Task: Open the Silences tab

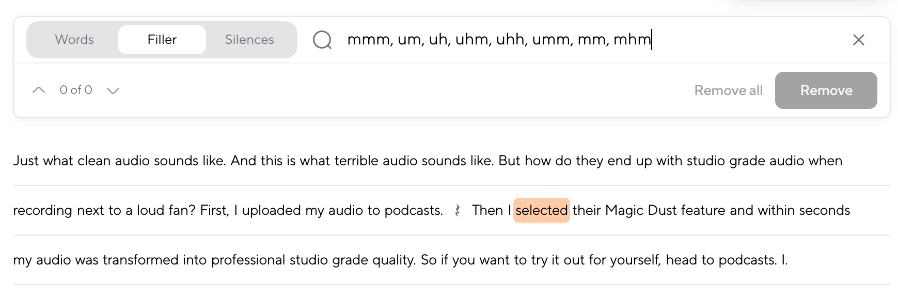Action: click(x=249, y=40)
